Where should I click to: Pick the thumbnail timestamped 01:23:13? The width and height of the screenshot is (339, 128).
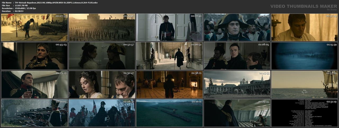point(34,84)
